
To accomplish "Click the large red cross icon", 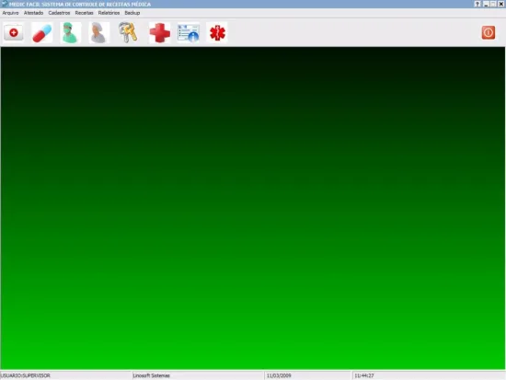I will pyautogui.click(x=160, y=32).
